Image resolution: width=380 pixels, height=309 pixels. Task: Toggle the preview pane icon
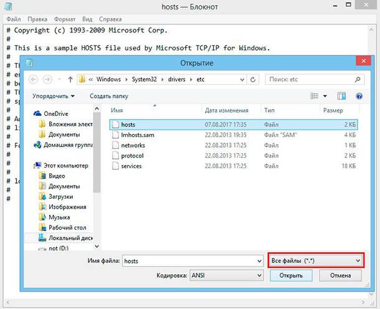(x=341, y=96)
